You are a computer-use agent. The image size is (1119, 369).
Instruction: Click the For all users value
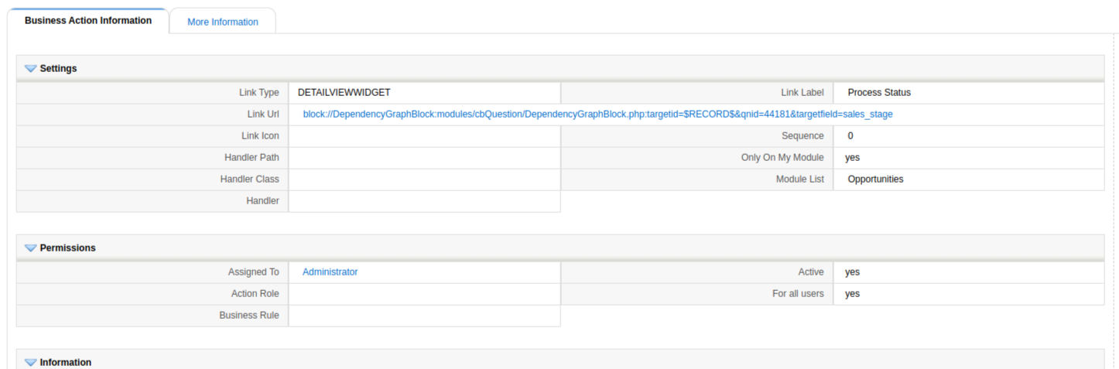click(x=852, y=294)
